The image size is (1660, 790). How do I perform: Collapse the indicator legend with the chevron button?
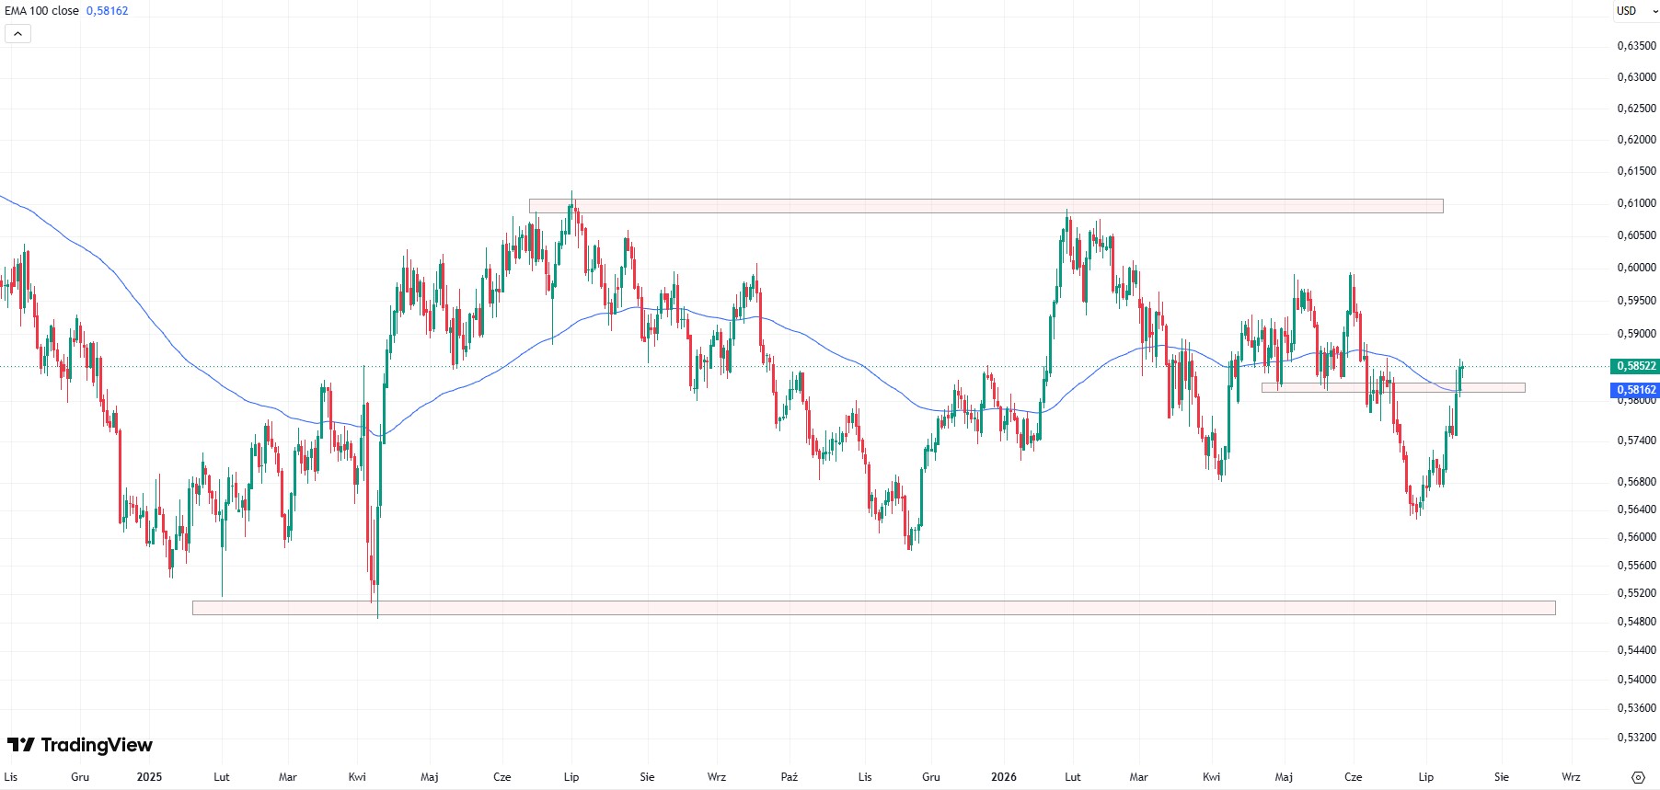tap(17, 34)
